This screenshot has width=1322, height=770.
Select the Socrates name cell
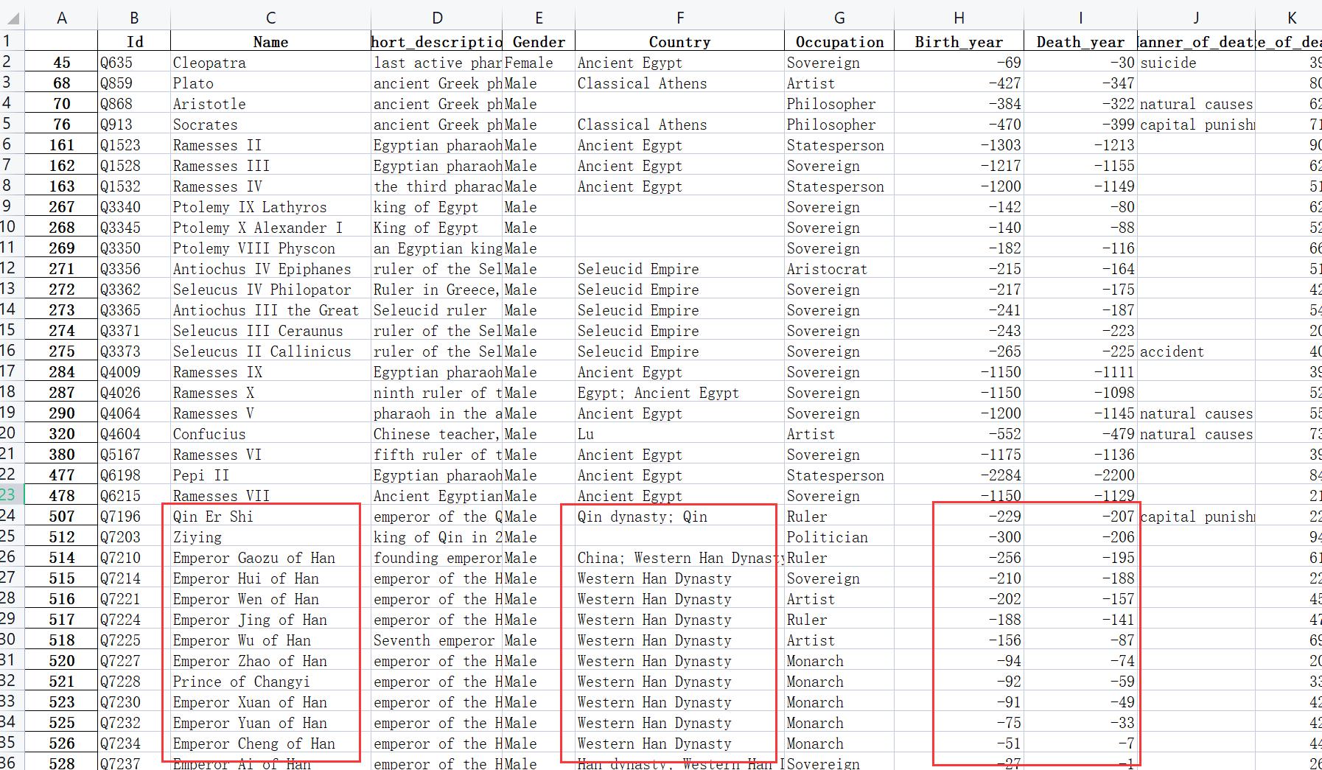[270, 125]
